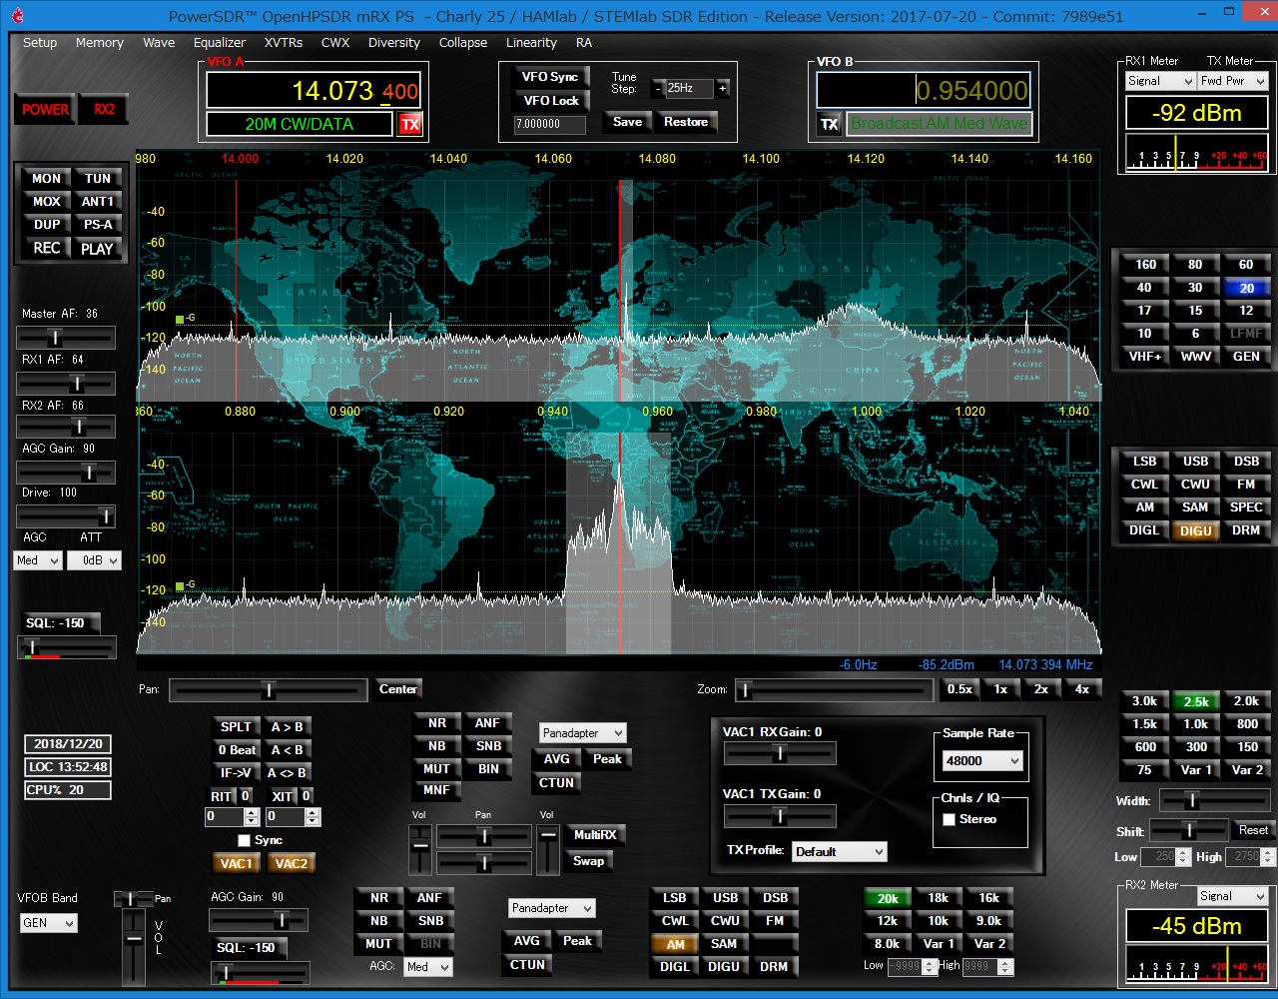The width and height of the screenshot is (1278, 999).
Task: Toggle the POWER button
Action: pos(46,110)
